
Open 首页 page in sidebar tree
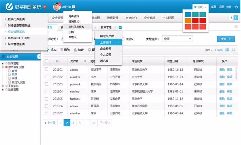coord(14,71)
